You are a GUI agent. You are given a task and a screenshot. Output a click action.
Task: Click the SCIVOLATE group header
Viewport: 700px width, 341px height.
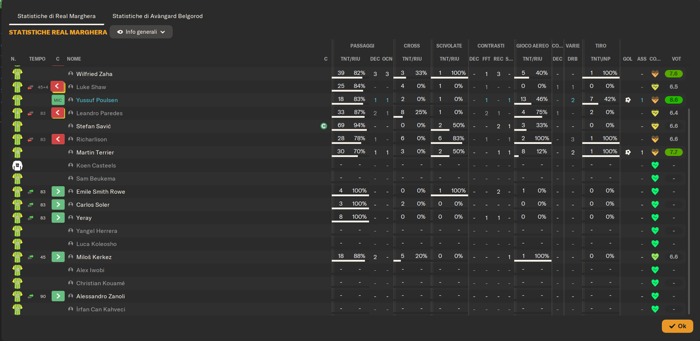(449, 46)
